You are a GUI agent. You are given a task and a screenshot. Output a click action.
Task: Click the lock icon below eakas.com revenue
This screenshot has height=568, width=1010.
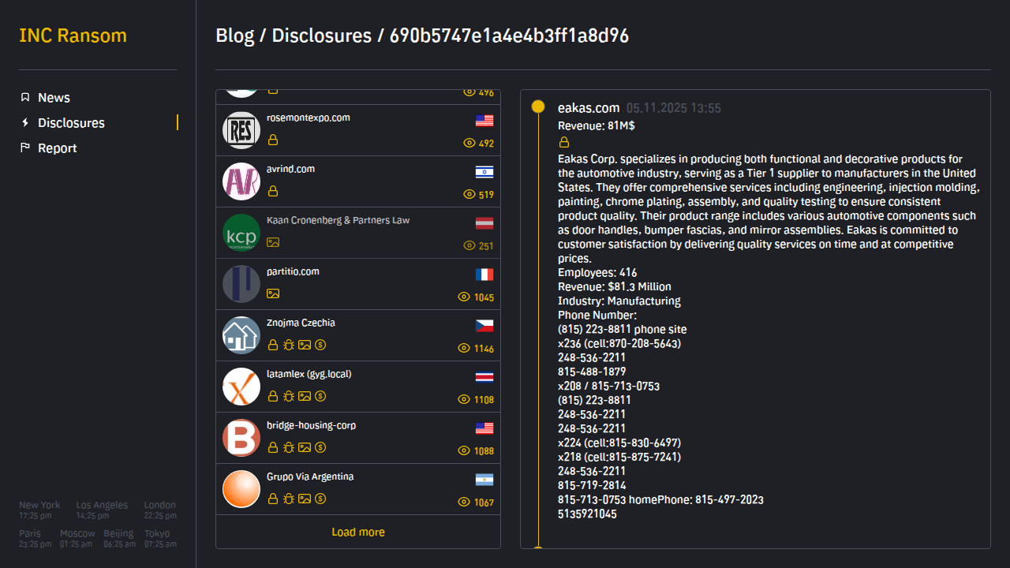564,143
